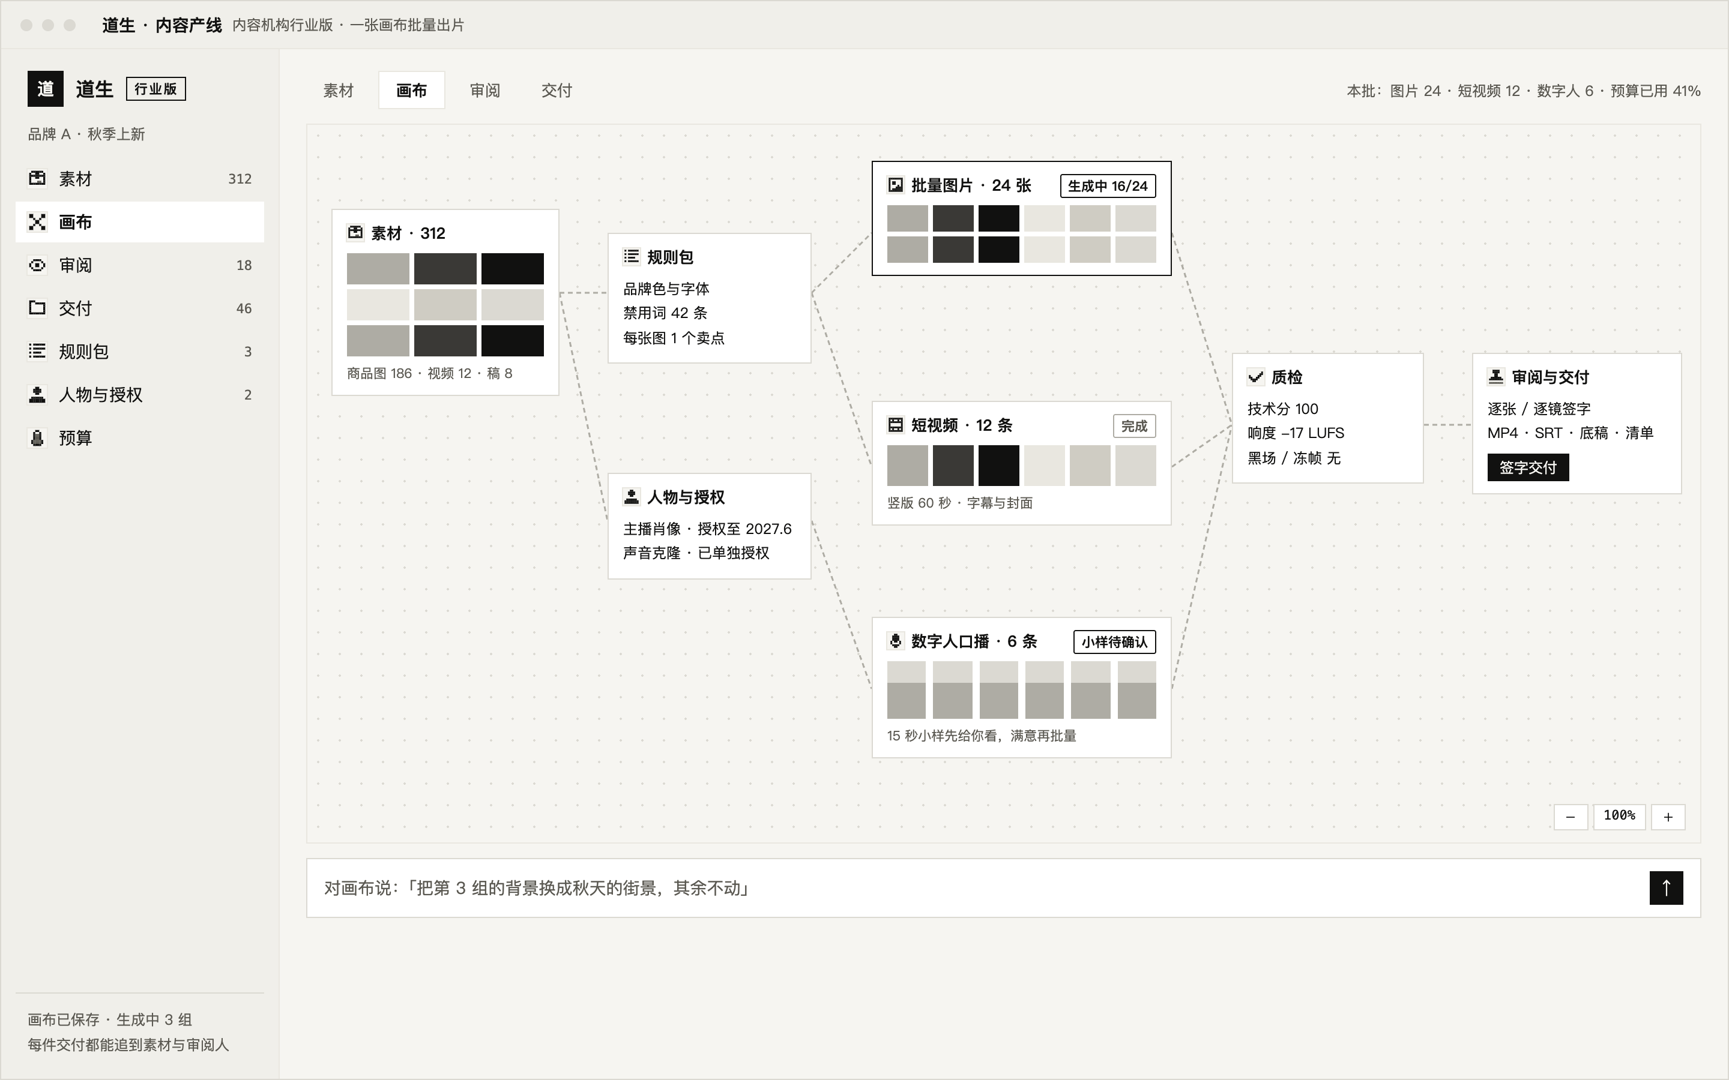The height and width of the screenshot is (1080, 1729).
Task: Click the 签字交付 button
Action: coord(1527,467)
